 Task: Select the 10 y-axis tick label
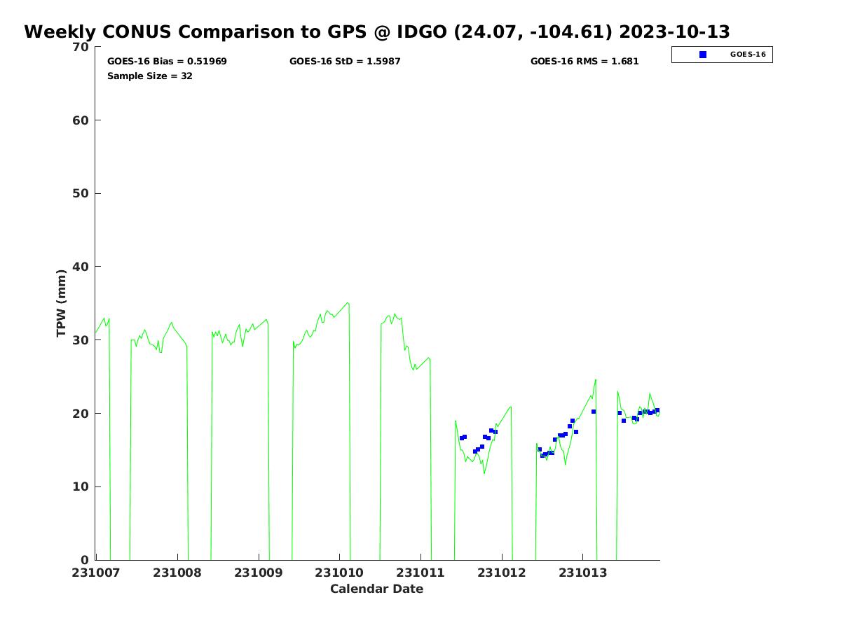[81, 487]
